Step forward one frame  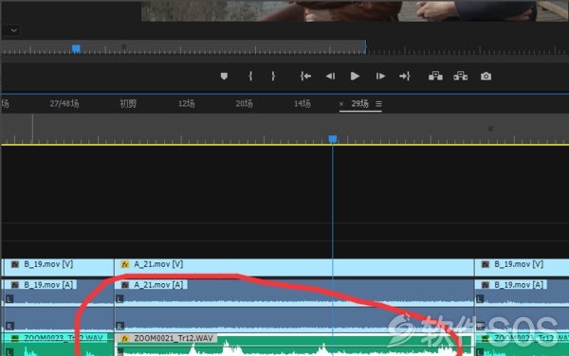click(380, 76)
